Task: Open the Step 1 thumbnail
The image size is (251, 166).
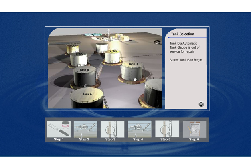Action: click(x=59, y=129)
